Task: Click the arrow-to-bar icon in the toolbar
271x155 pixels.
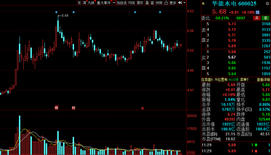Action: click(180, 3)
